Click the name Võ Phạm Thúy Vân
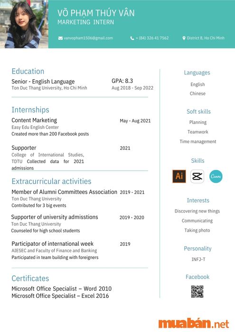 (96, 13)
